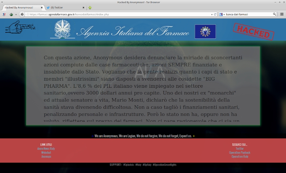
Task: Click the red HACKED stamp
Action: coord(253,31)
